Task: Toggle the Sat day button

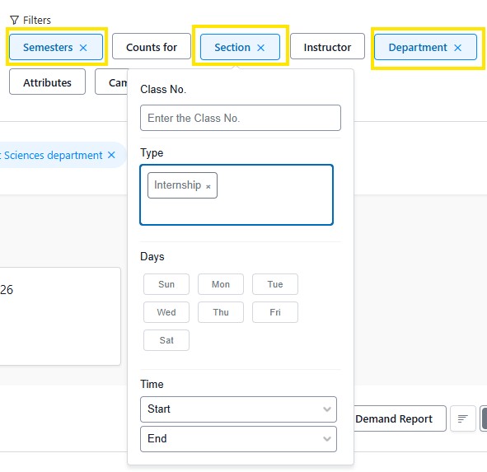Action: [x=166, y=340]
